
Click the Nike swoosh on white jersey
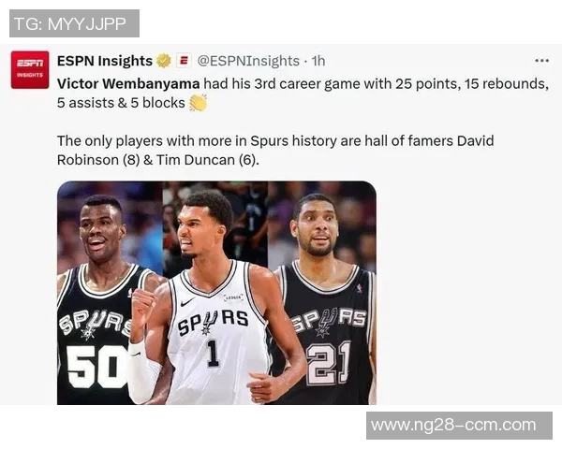187,302
